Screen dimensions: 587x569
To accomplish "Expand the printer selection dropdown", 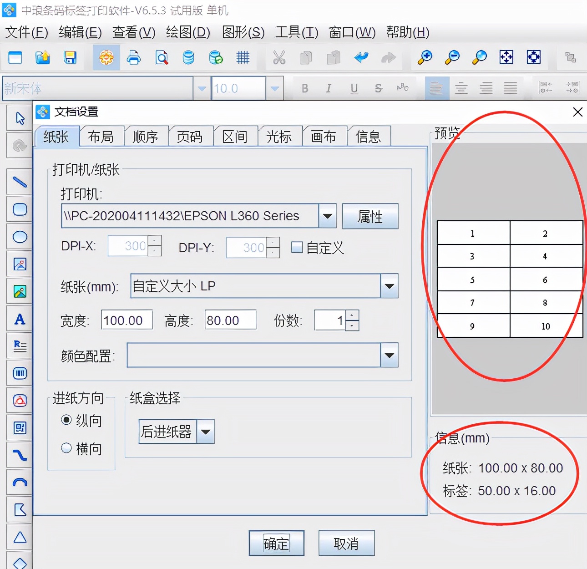I will pos(327,216).
